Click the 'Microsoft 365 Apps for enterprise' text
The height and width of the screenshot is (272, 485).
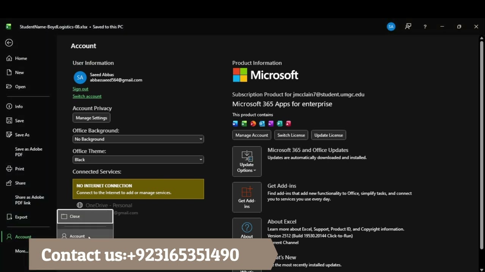click(x=282, y=104)
